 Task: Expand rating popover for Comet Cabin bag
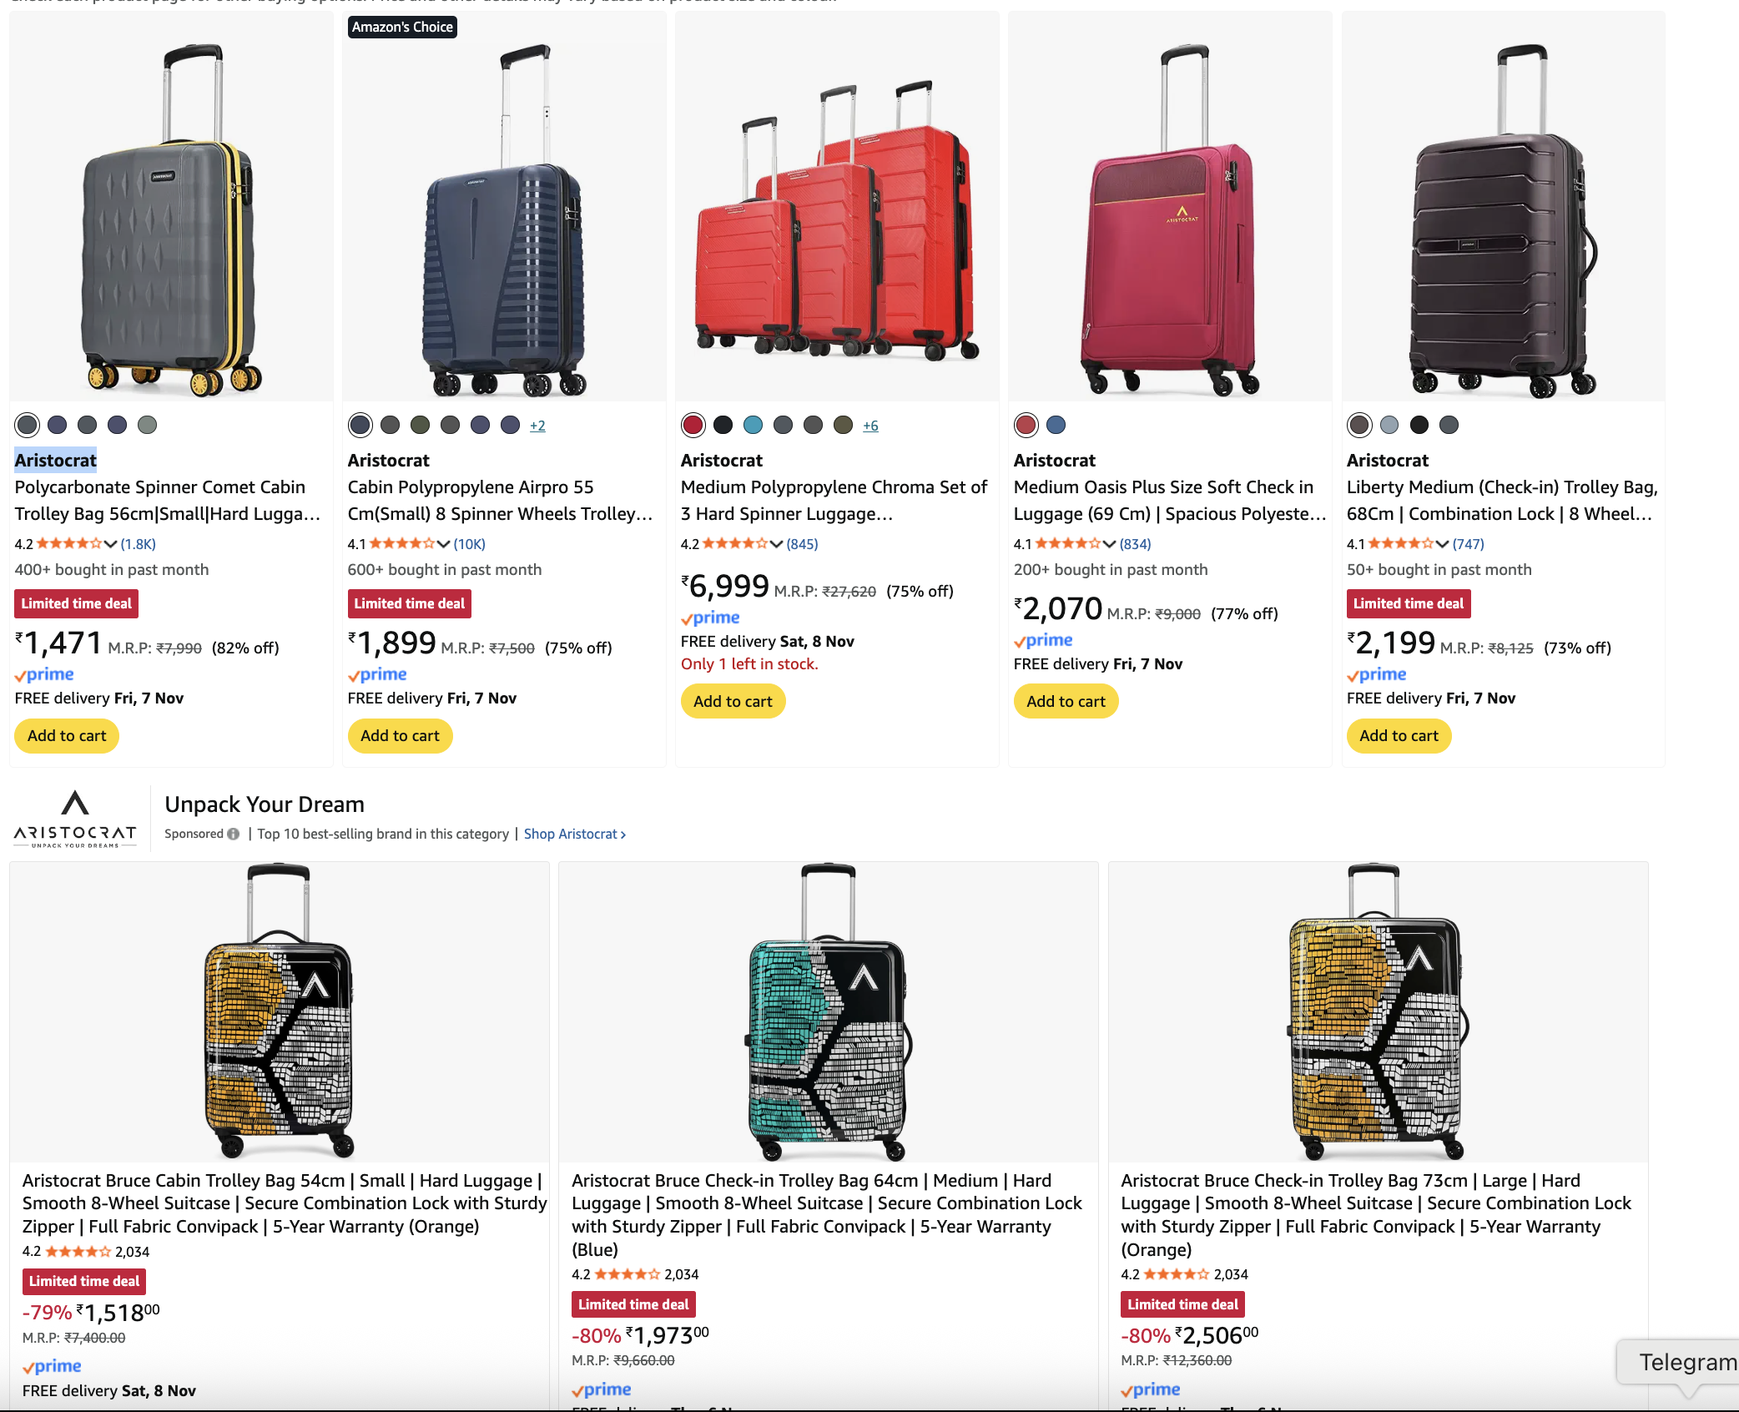110,544
